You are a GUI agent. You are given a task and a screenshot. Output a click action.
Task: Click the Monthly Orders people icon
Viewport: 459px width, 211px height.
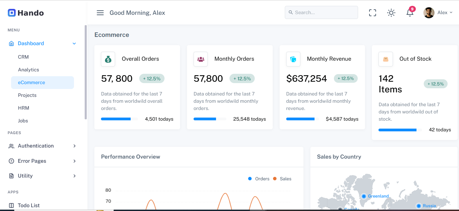(x=200, y=59)
